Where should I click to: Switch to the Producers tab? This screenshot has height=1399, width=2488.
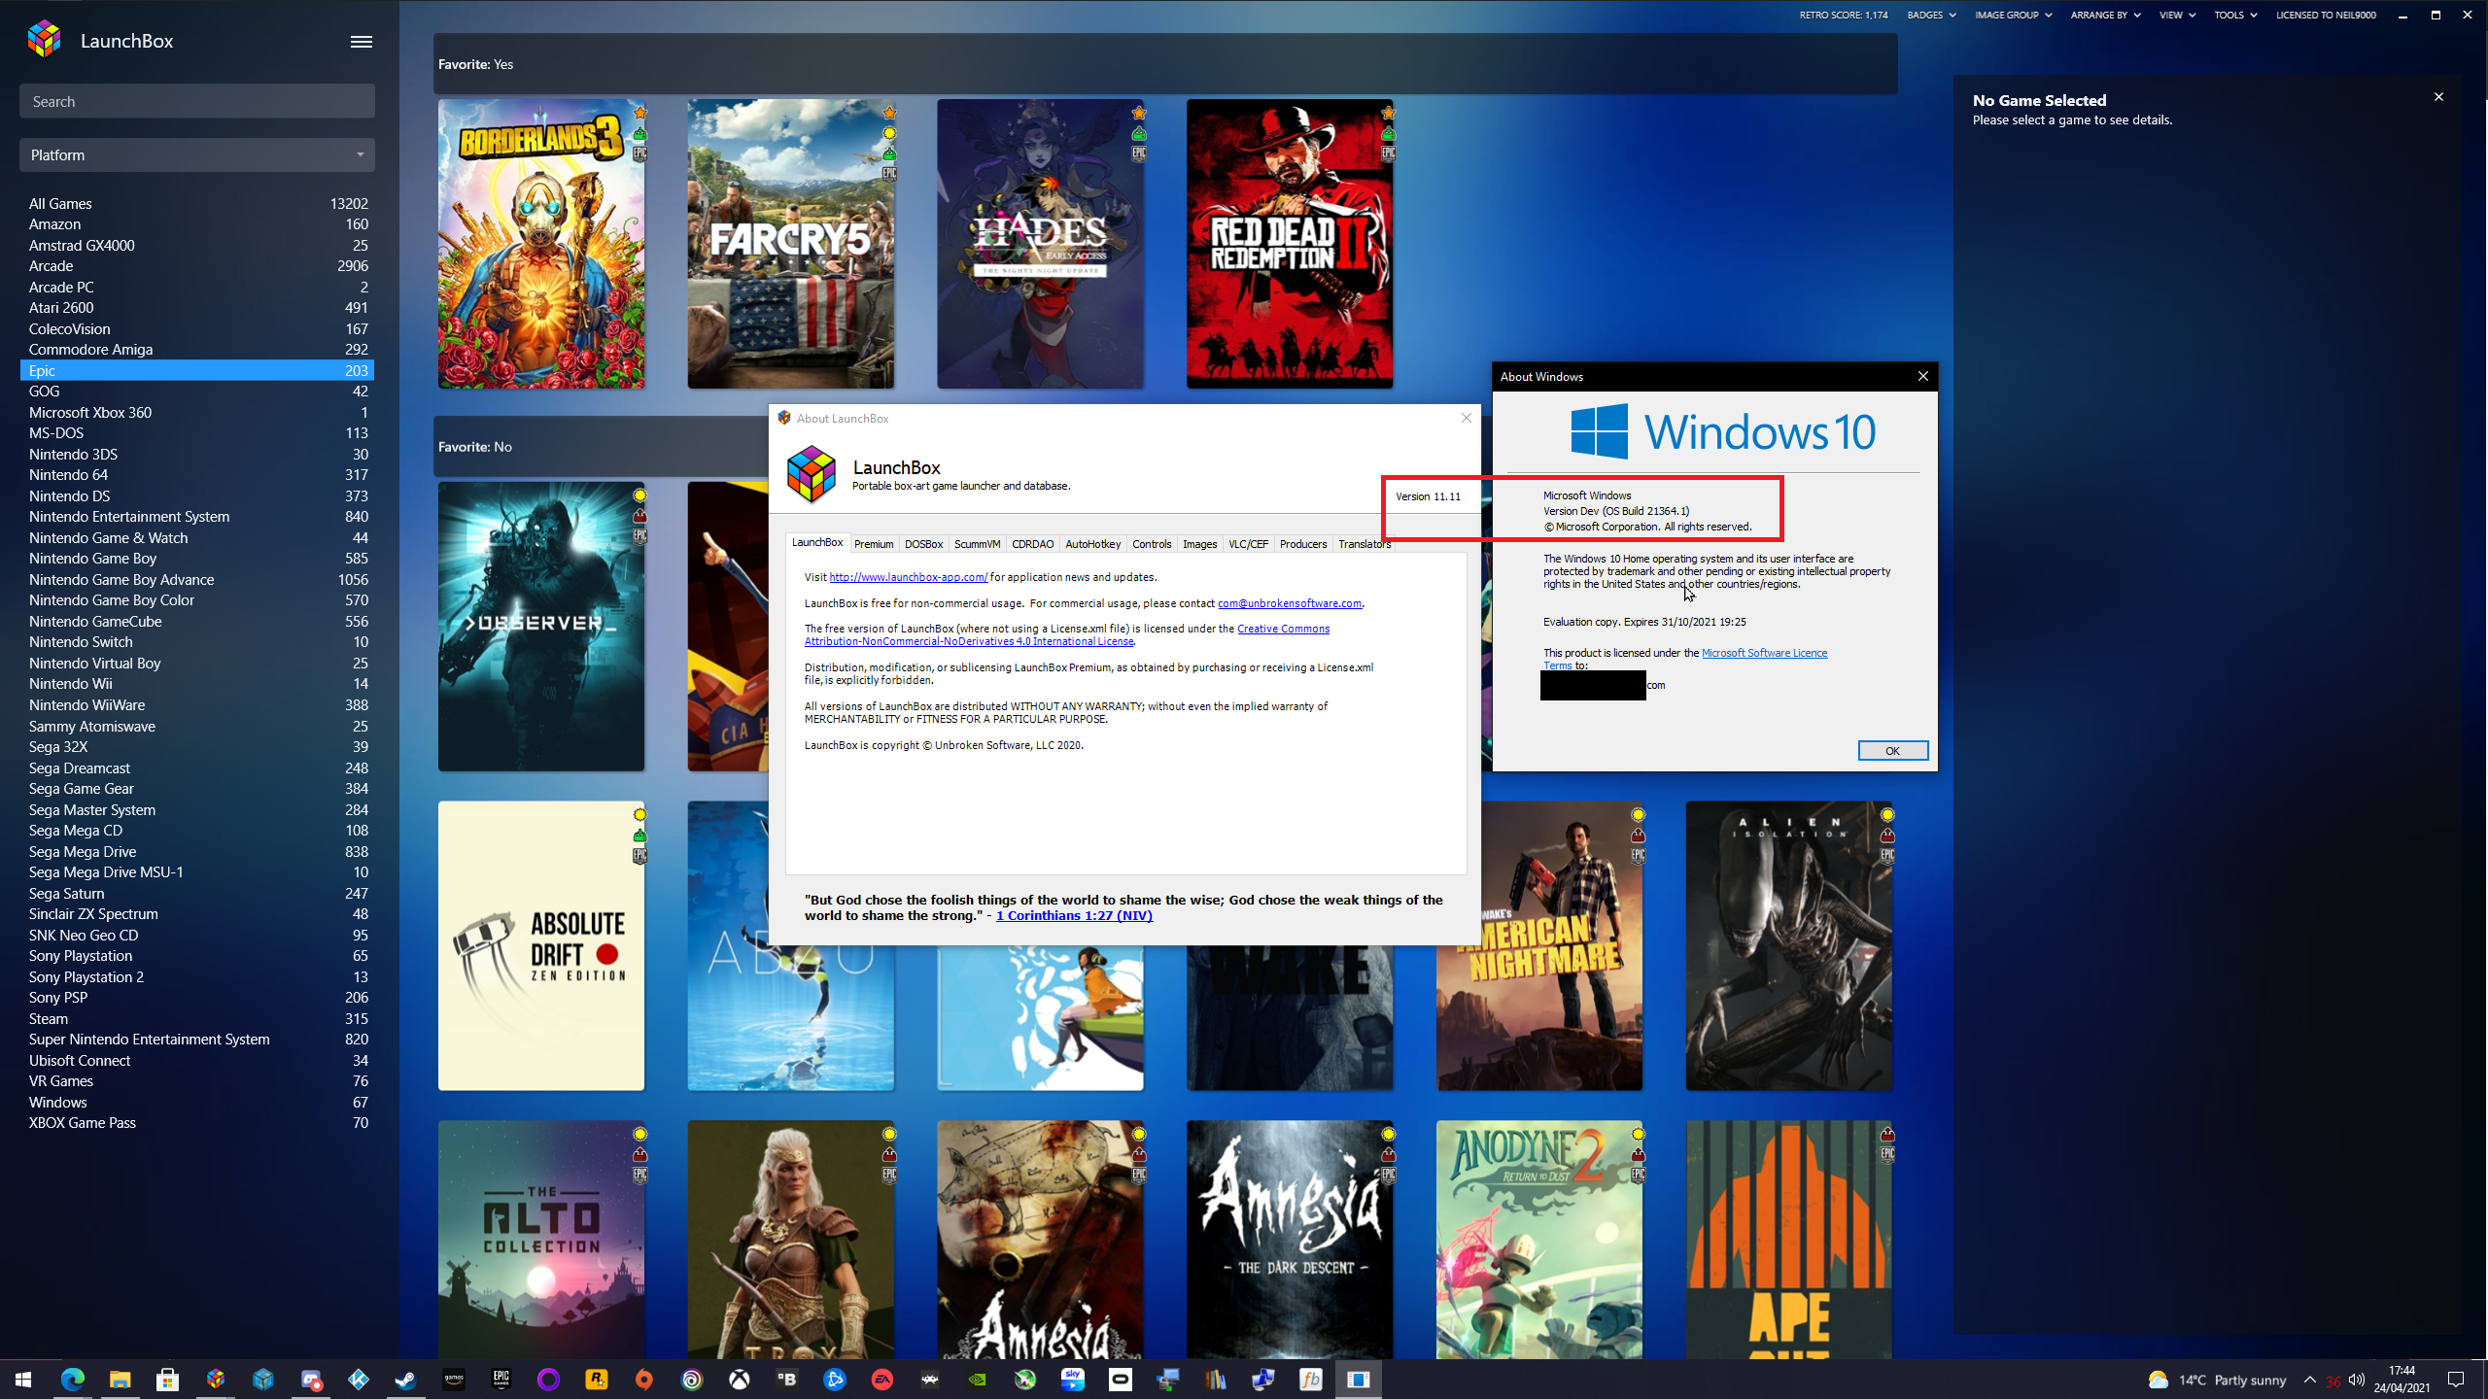1302,544
